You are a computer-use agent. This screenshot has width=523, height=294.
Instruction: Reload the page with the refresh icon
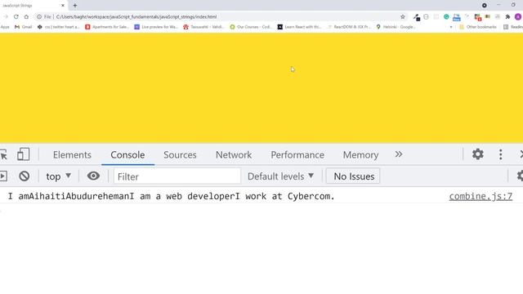click(x=16, y=16)
